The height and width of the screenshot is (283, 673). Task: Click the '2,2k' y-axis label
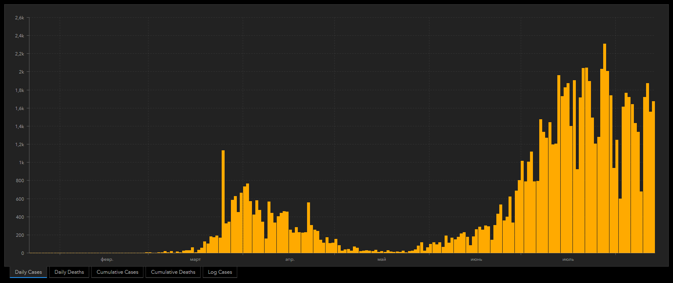coord(19,54)
